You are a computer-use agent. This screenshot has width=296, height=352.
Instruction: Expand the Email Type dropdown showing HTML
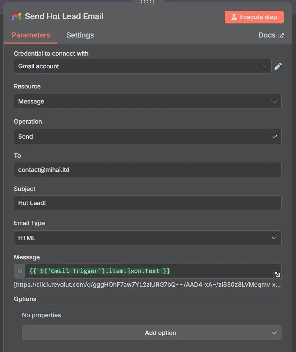[x=147, y=238]
